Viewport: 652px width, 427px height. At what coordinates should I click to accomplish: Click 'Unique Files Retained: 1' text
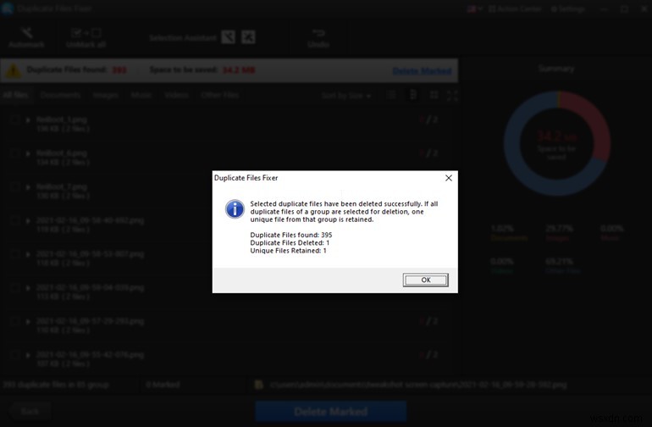pyautogui.click(x=288, y=251)
